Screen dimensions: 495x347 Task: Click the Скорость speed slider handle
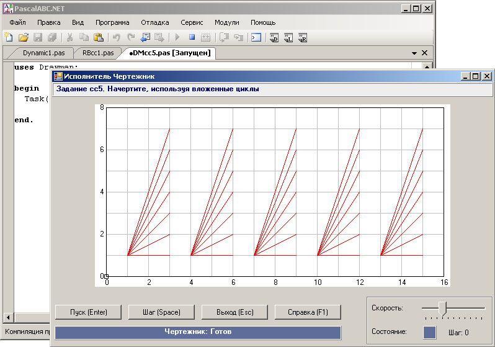point(443,309)
